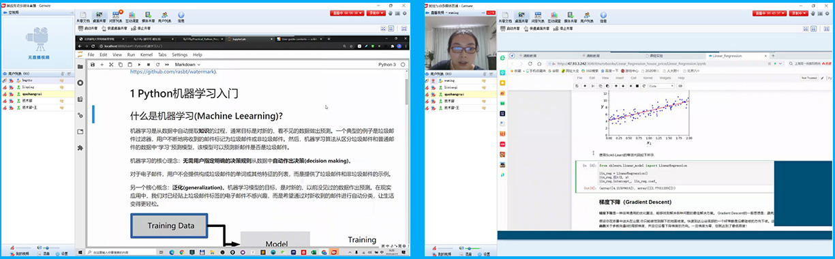Run the selected cell in JupyterLab toolbar
Screen dimensions: 835x259
(138, 64)
